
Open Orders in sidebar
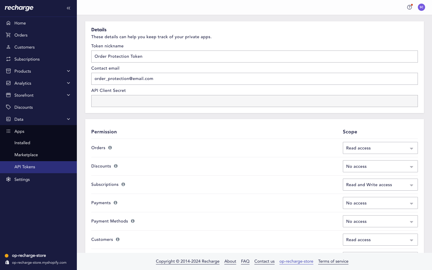(x=38, y=35)
